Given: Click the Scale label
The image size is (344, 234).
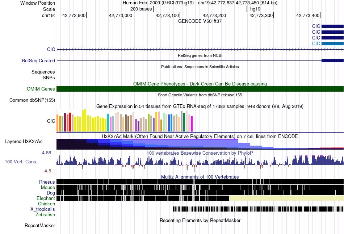Looking at the screenshot, I should pos(49,9).
